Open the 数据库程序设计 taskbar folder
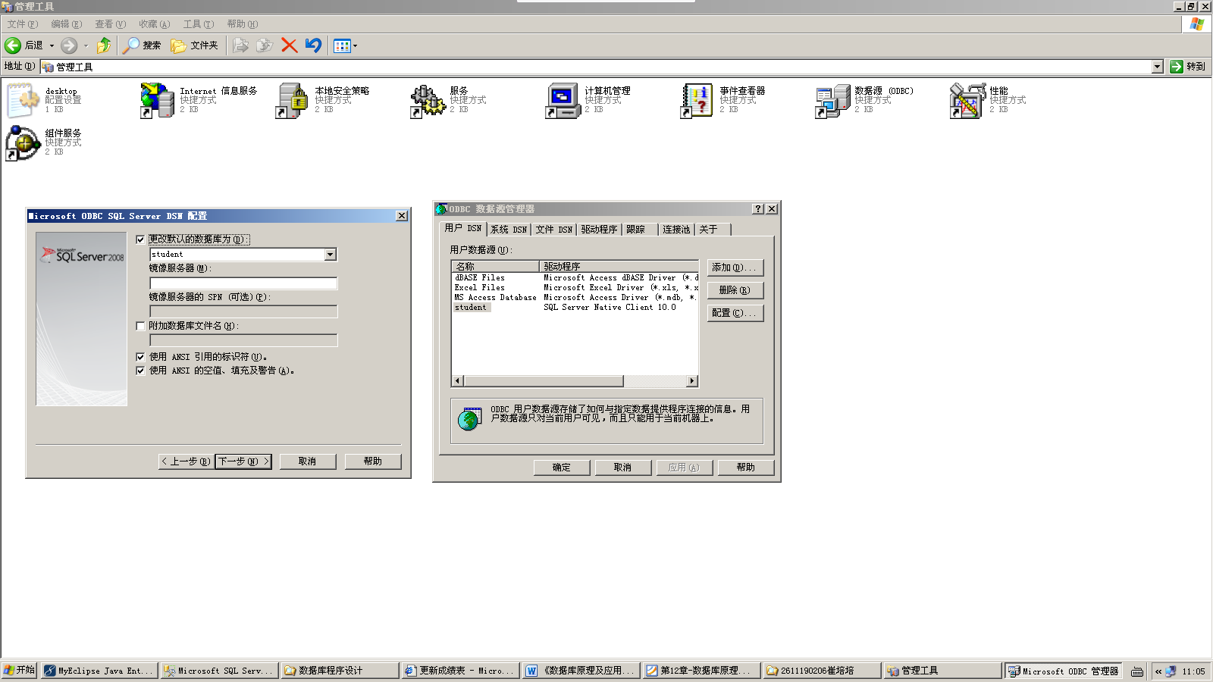This screenshot has width=1213, height=682. tap(340, 671)
